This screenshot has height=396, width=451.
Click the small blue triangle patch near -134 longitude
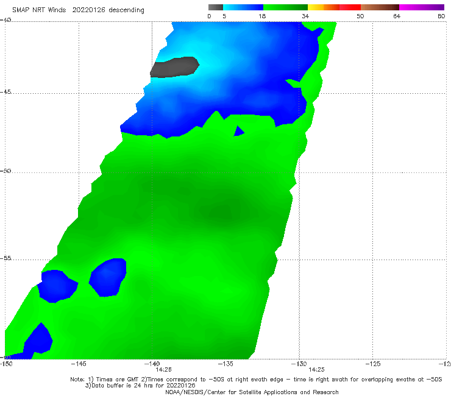coord(239,131)
